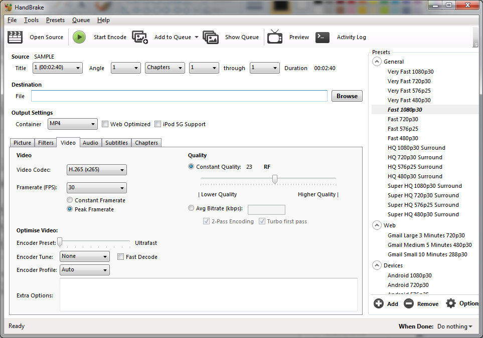The width and height of the screenshot is (483, 338).
Task: Click the destination File input field
Action: [x=179, y=96]
